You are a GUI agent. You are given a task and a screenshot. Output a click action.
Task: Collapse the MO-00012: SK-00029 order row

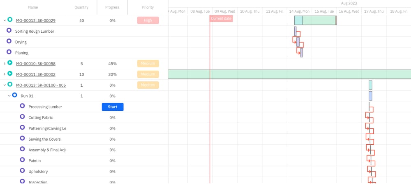4,20
